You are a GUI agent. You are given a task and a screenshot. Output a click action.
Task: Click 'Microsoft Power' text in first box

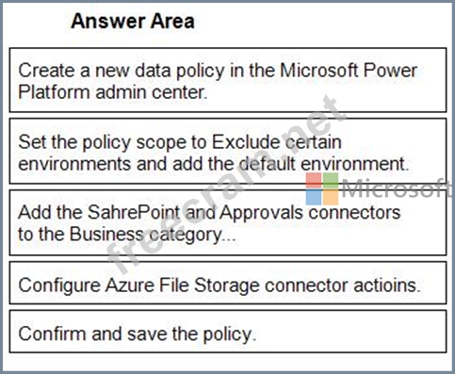349,70
